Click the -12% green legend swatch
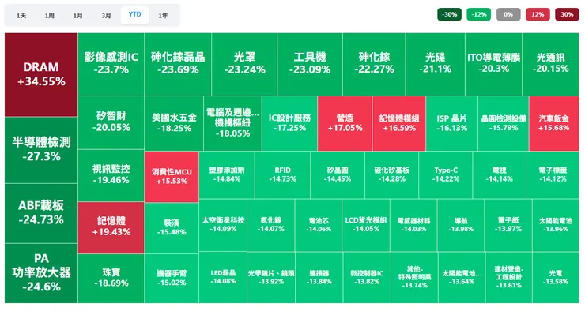Screen dimensions: 585x311 click(478, 14)
